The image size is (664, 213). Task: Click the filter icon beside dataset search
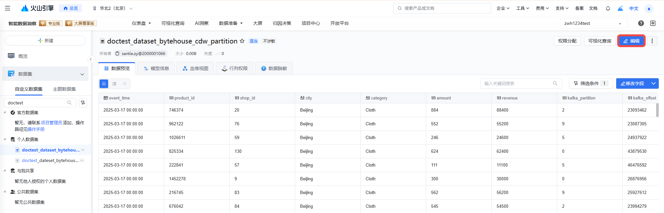(x=83, y=103)
